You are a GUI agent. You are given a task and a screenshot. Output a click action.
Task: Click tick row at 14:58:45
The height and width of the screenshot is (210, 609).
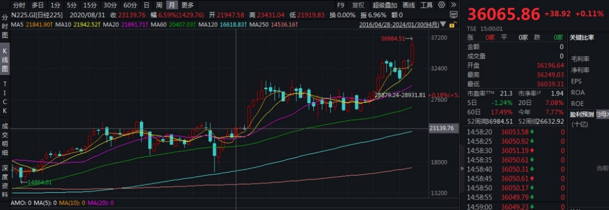(516, 178)
